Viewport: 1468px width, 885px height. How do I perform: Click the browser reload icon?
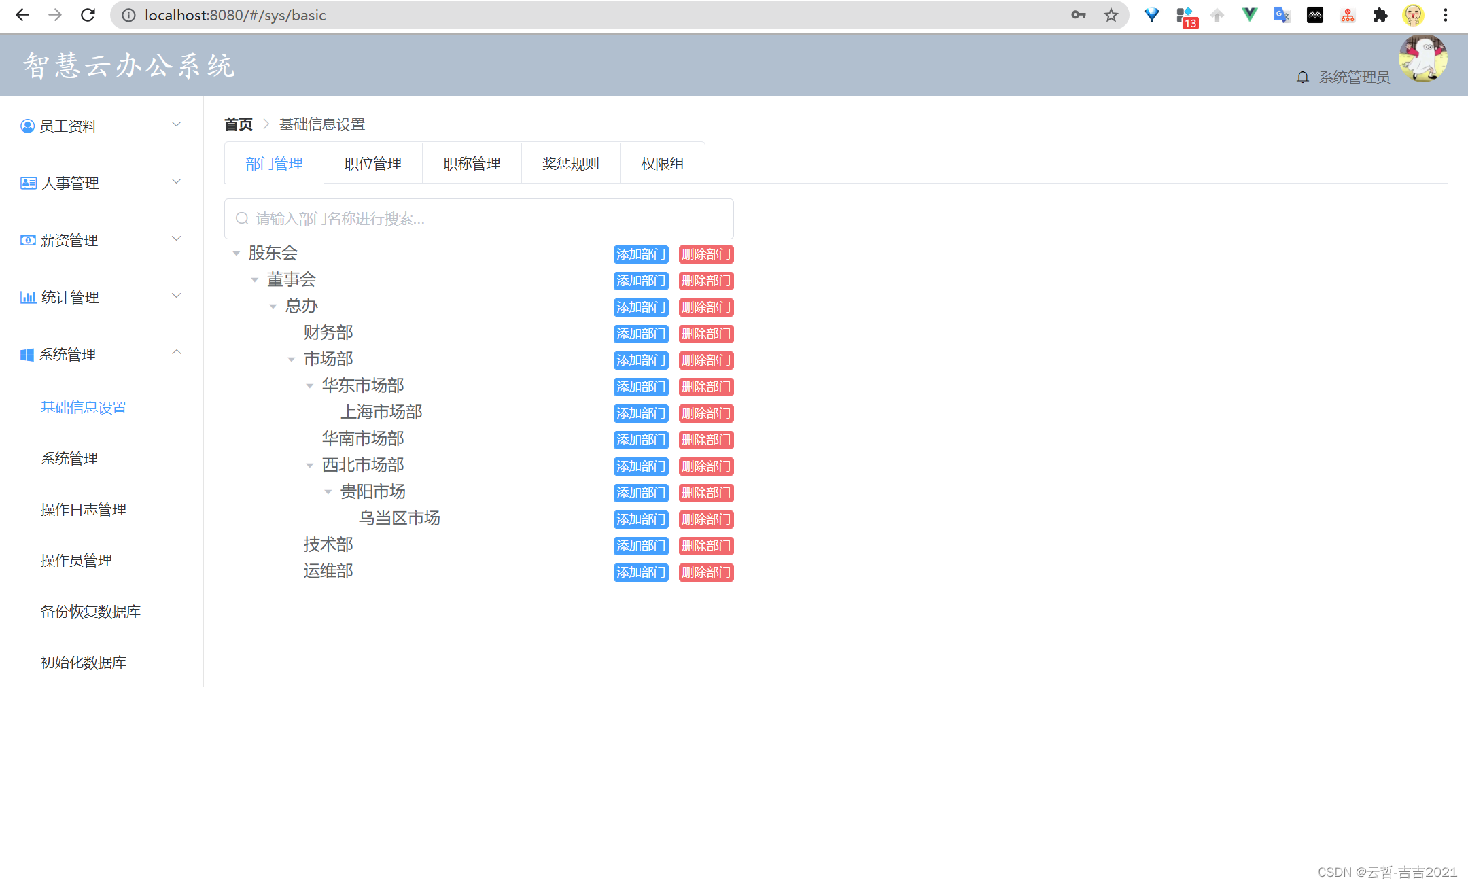88,15
